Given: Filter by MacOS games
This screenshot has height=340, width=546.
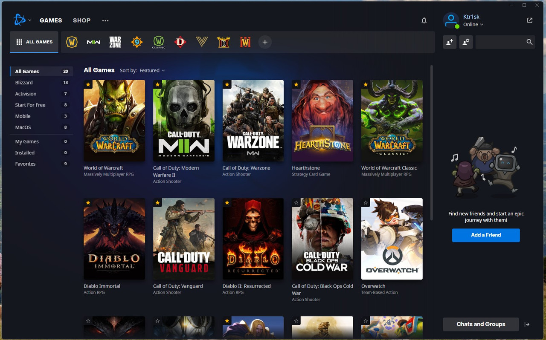Looking at the screenshot, I should coord(41,127).
